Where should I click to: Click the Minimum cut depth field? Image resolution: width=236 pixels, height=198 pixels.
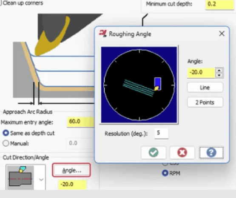(220, 4)
